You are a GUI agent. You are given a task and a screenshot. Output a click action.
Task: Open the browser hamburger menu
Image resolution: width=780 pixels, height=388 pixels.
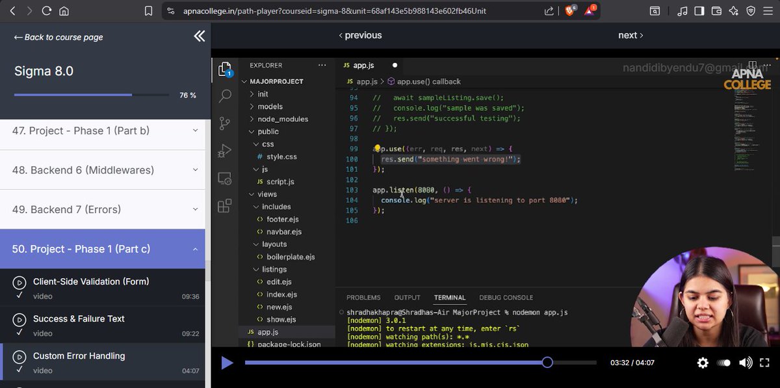(x=768, y=11)
